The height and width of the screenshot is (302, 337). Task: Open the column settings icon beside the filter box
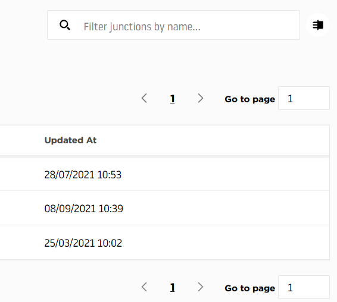click(318, 25)
